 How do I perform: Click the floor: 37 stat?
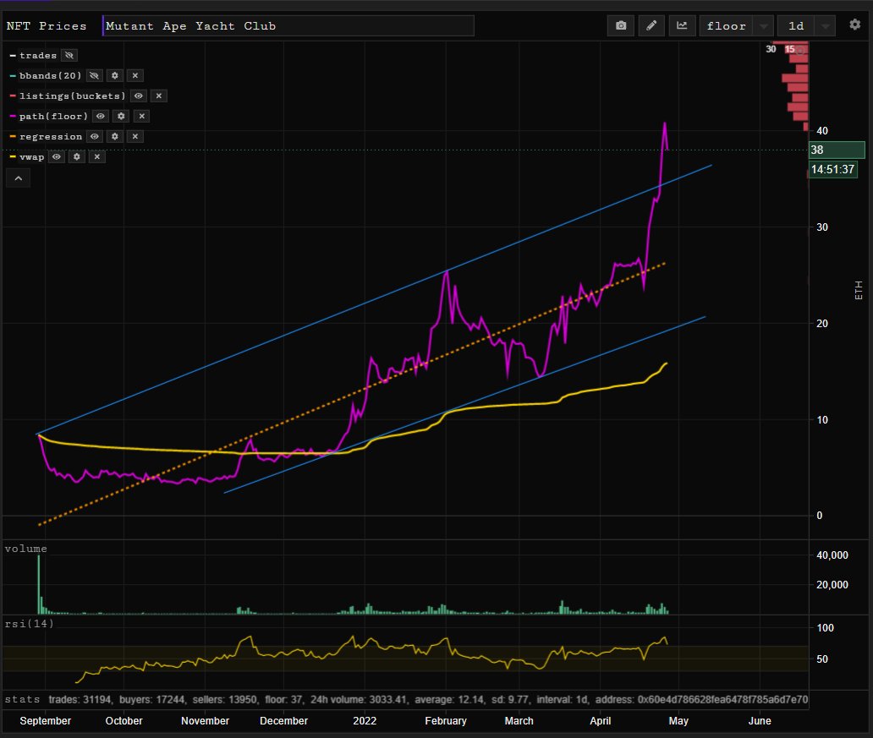pyautogui.click(x=283, y=699)
